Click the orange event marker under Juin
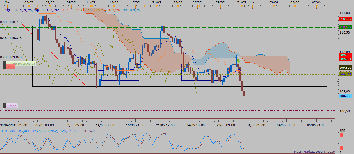This screenshot has width=354, height=154. click(x=252, y=6)
